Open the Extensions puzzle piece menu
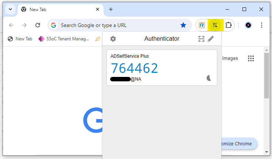The width and height of the screenshot is (272, 159). pos(228,25)
